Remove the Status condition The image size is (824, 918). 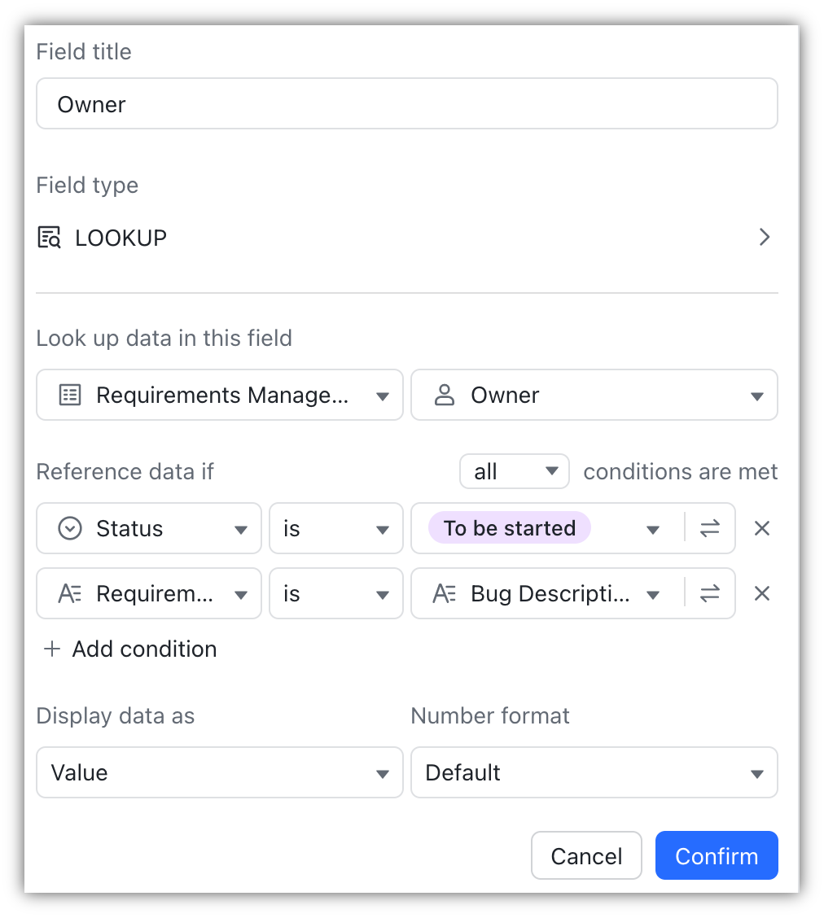tap(762, 529)
